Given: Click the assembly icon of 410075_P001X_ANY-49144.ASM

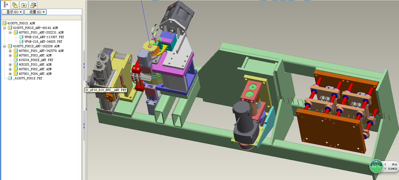Looking at the screenshot, I should (10, 28).
